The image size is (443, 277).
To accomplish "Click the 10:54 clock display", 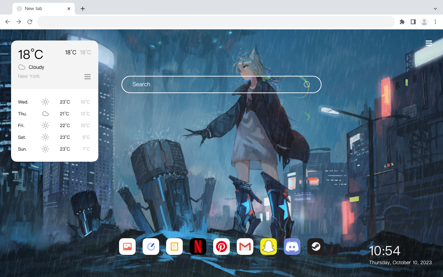I will point(385,251).
